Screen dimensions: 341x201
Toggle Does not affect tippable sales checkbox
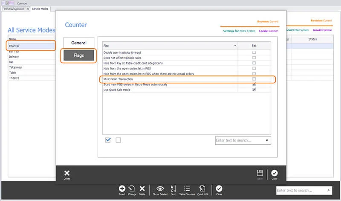pyautogui.click(x=254, y=58)
